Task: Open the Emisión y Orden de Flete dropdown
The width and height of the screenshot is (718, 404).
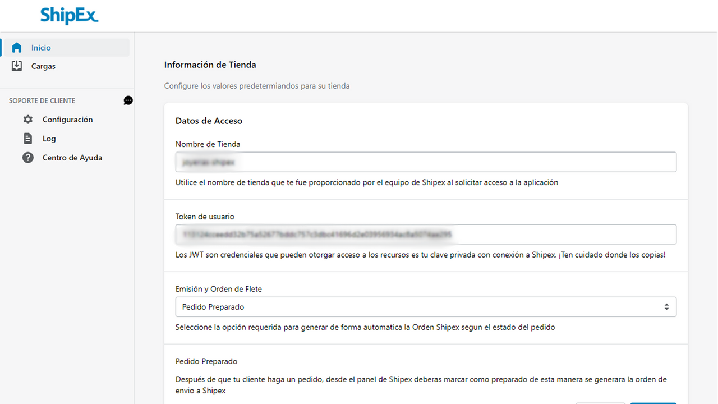Action: 426,307
